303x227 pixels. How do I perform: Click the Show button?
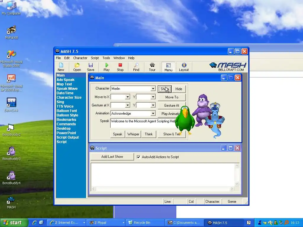click(x=165, y=89)
